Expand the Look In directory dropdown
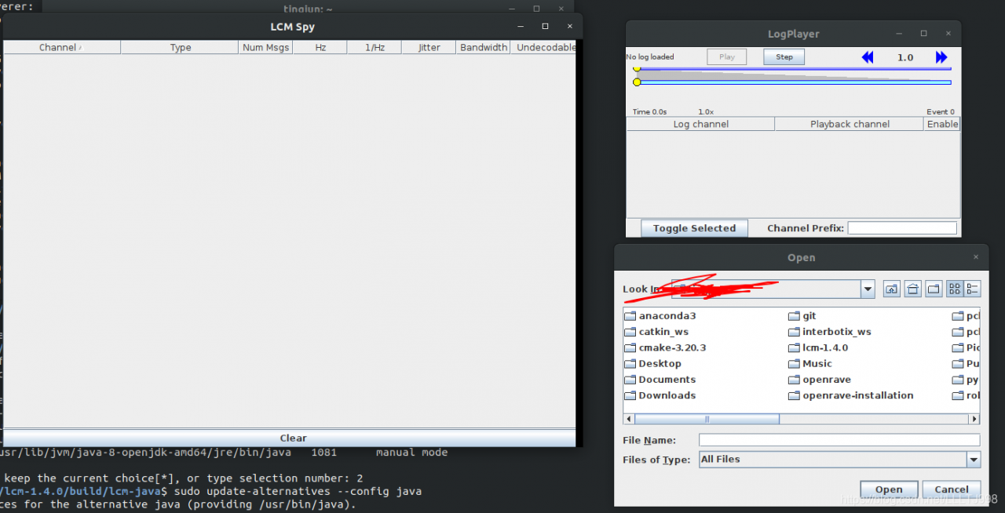The image size is (1005, 513). click(868, 289)
